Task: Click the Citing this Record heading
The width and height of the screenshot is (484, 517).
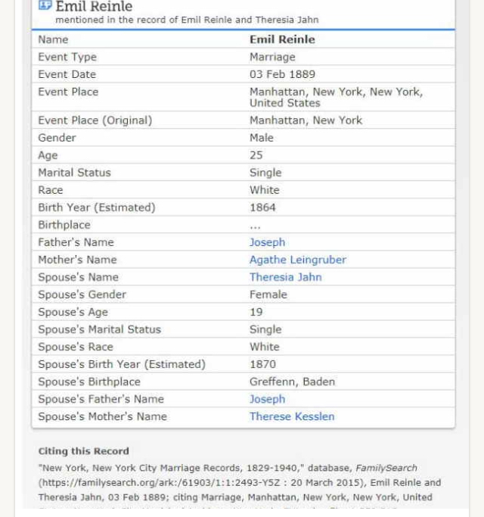Action: click(x=83, y=451)
